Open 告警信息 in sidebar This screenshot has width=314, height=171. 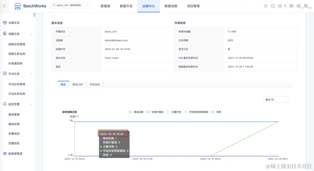(x=14, y=143)
